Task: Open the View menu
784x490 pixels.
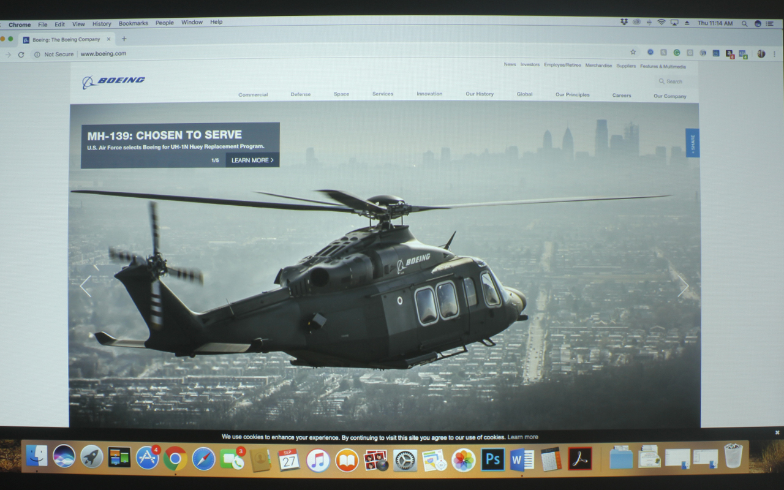Action: click(78, 24)
